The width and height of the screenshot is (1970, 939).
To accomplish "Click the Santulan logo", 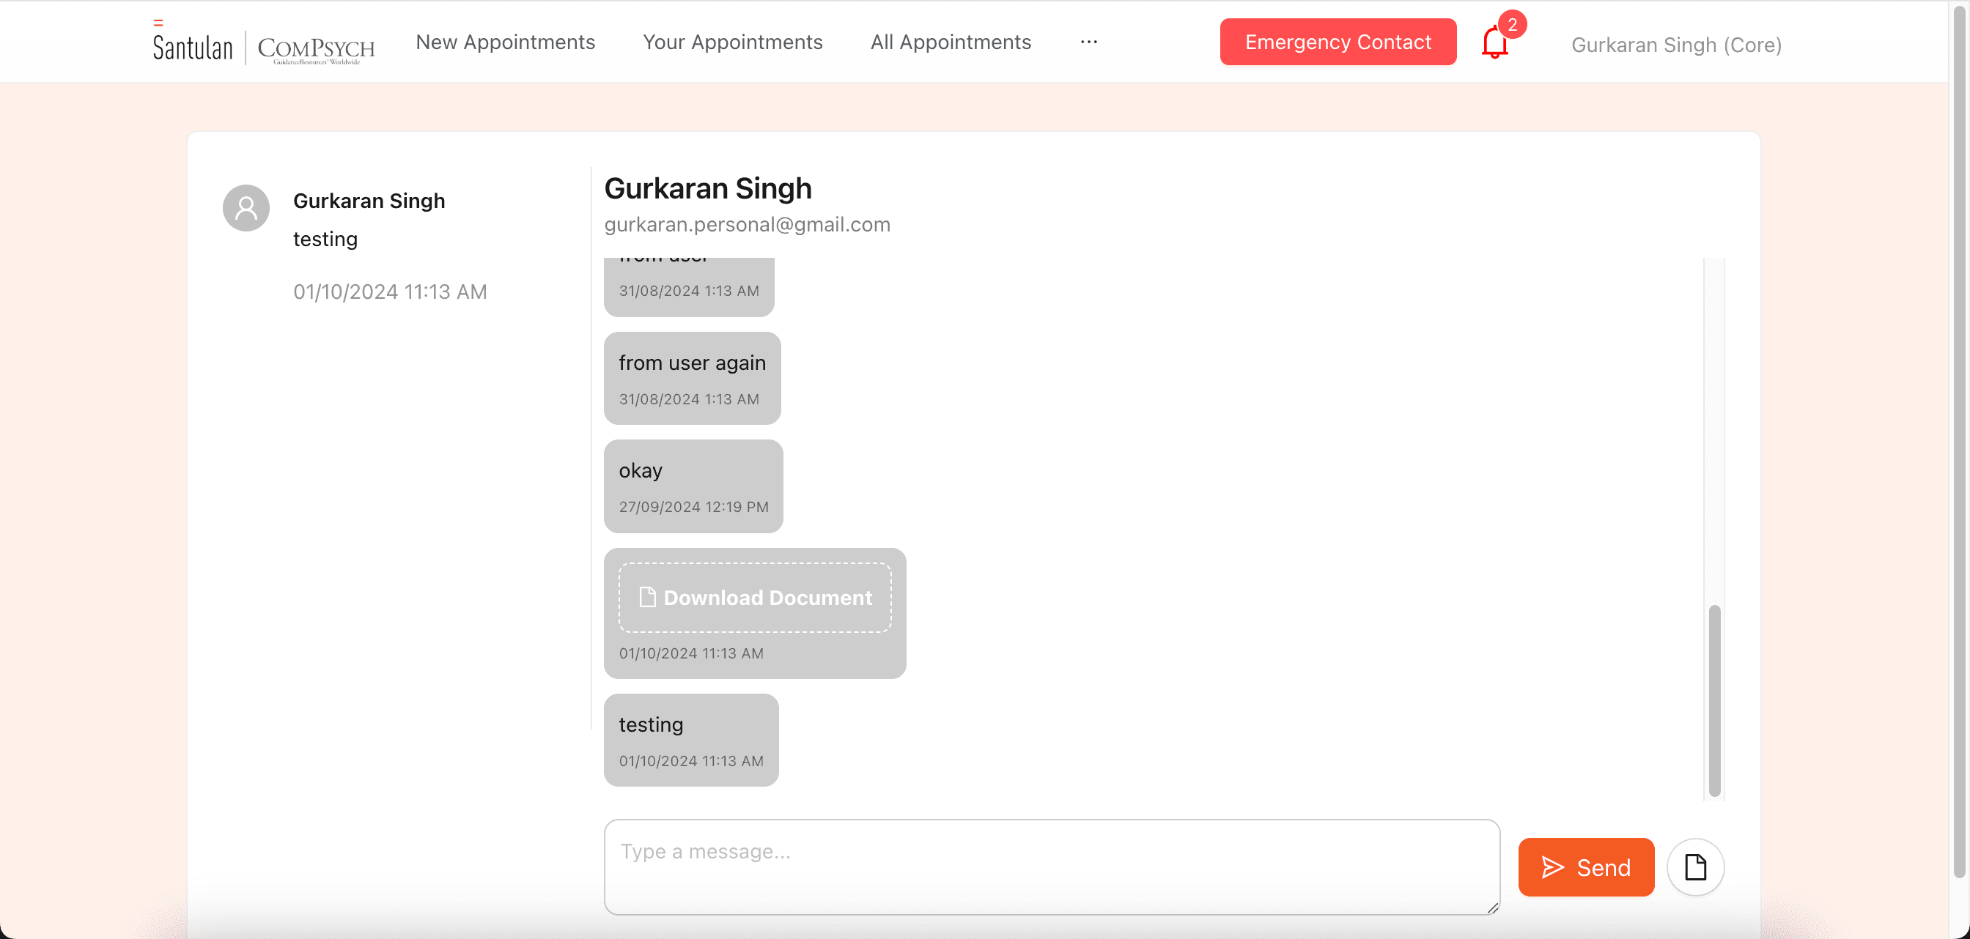I will [x=193, y=42].
